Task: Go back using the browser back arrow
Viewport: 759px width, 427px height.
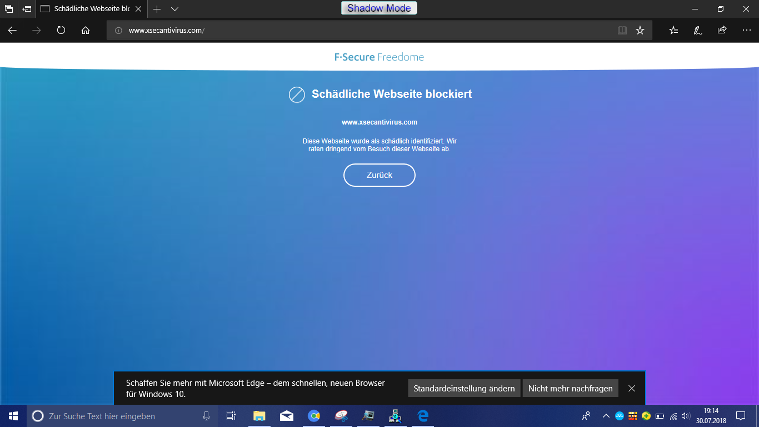Action: pyautogui.click(x=12, y=31)
